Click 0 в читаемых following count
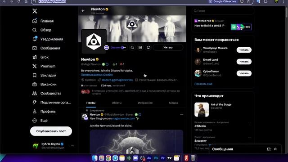Viewport: 288px width, 162px height. click(x=89, y=85)
